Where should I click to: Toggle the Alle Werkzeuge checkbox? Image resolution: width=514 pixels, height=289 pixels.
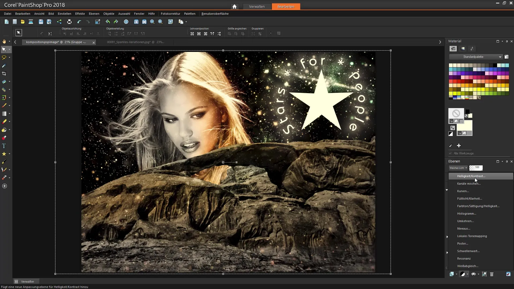451,153
